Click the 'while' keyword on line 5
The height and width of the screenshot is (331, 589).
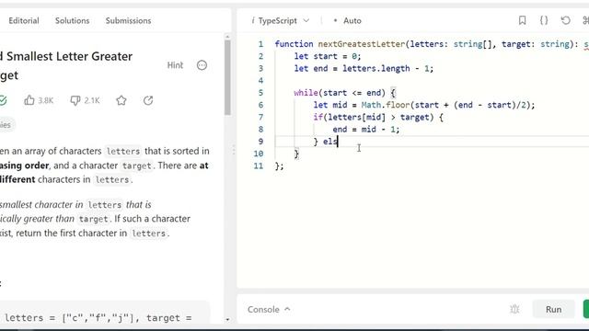(306, 93)
